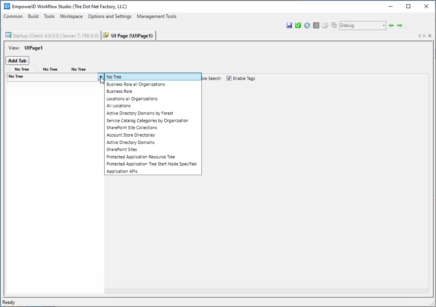The image size is (436, 307).
Task: Click the No Tree combo box arrow
Action: [101, 77]
